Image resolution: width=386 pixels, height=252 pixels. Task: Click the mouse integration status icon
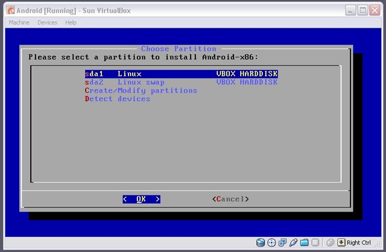[330, 242]
